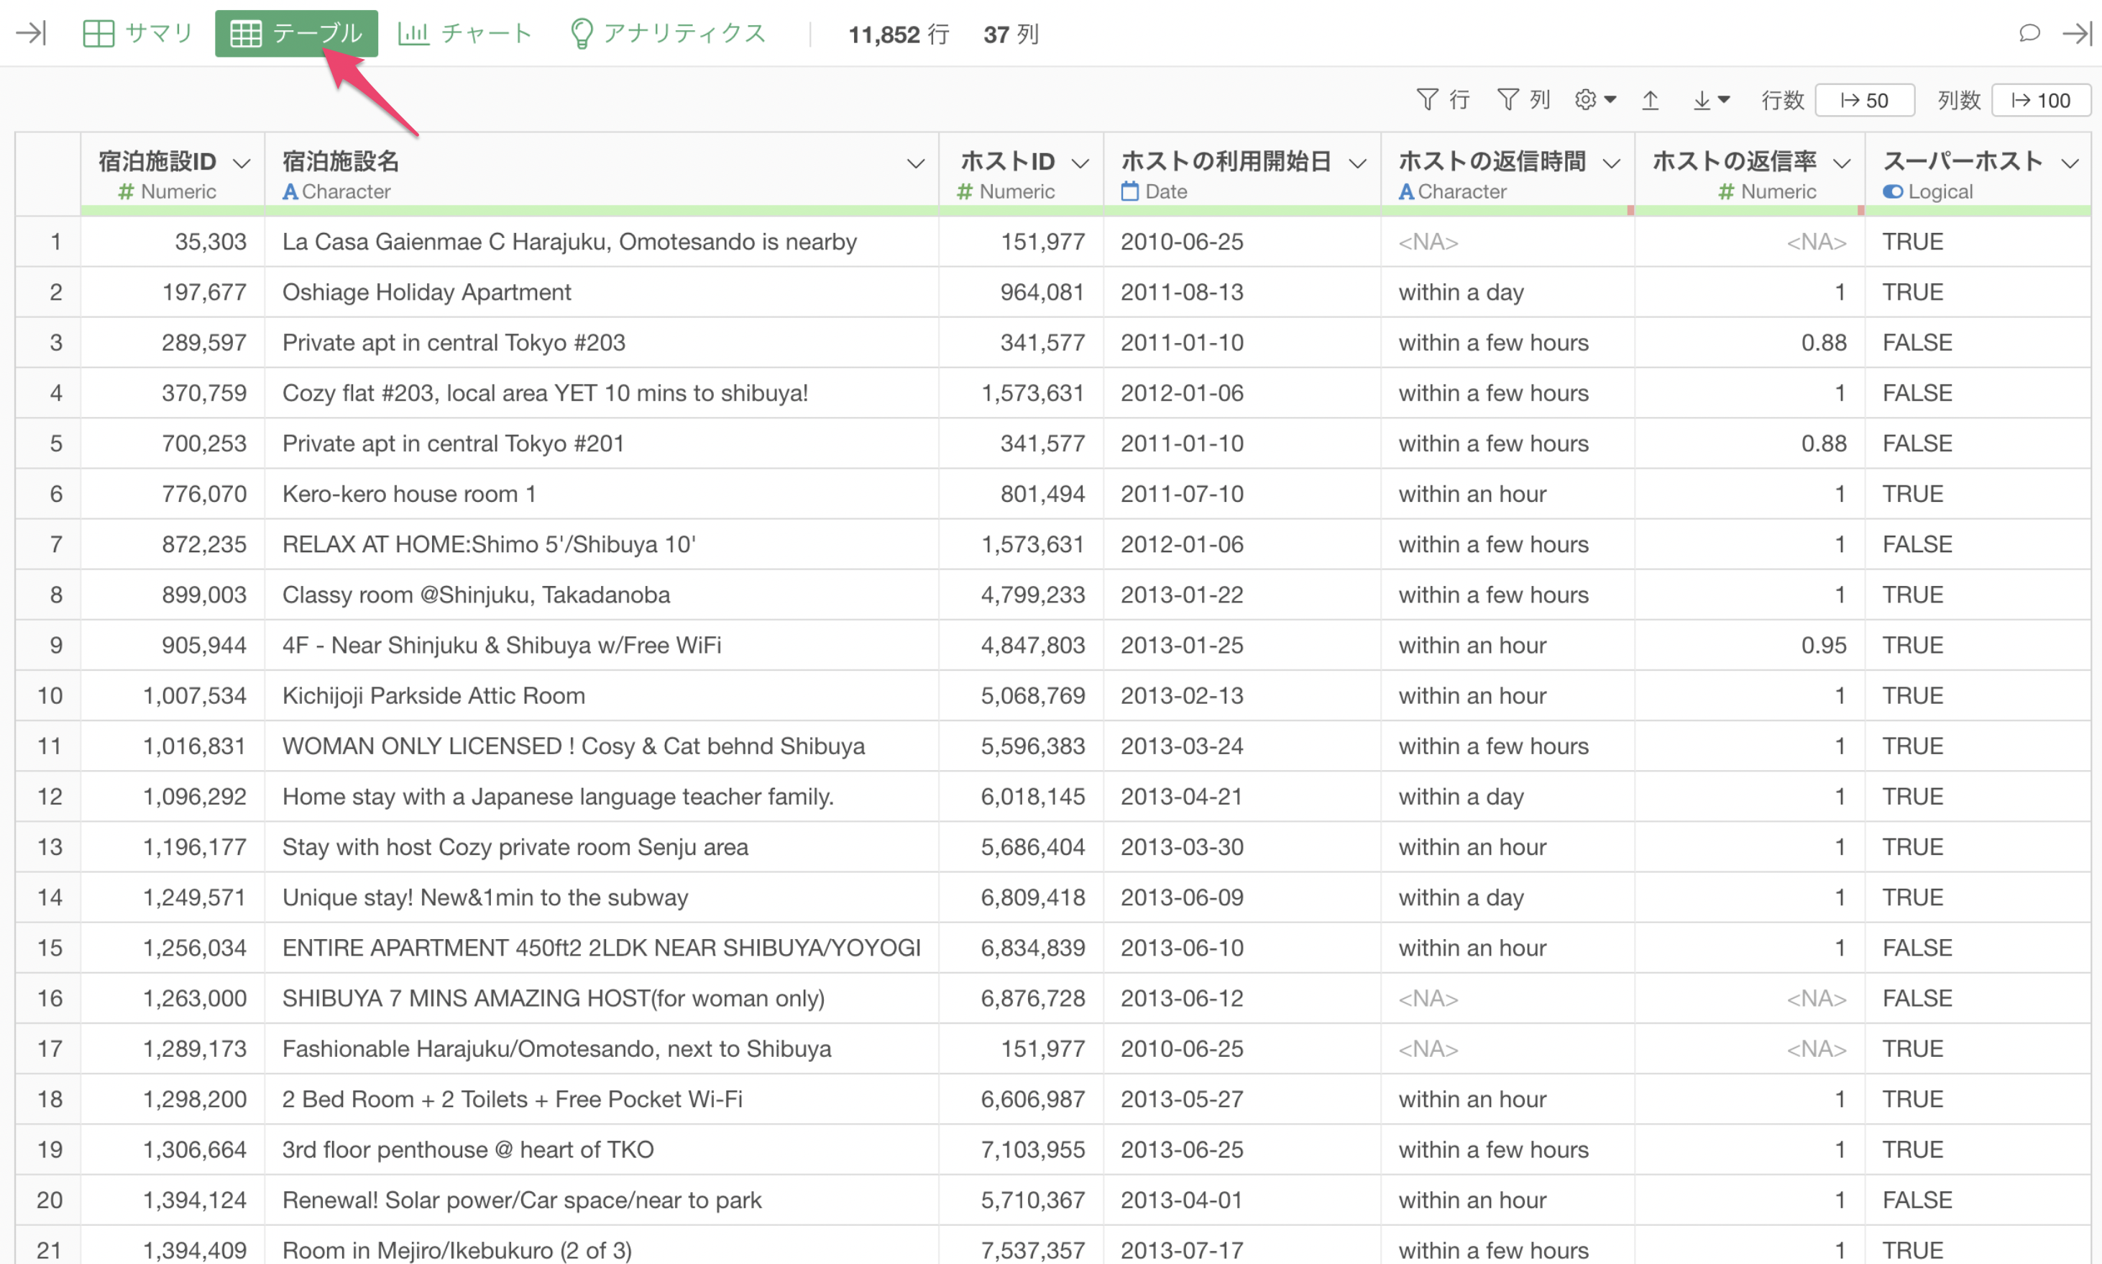Open the ホストの返信率 column menu chevron
2102x1264 pixels.
point(1842,162)
